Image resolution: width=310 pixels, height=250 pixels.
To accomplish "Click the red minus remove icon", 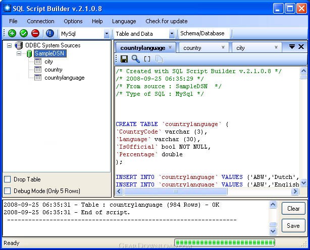I will point(35,33).
